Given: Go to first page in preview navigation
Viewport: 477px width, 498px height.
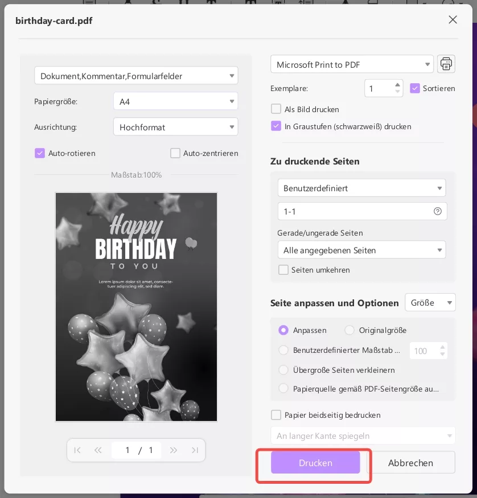Looking at the screenshot, I should pyautogui.click(x=77, y=450).
